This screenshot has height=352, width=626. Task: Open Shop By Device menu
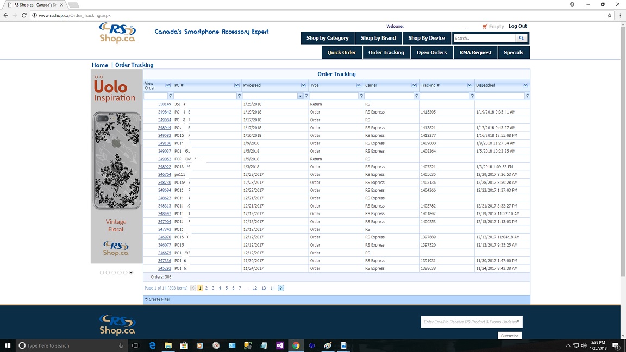427,38
